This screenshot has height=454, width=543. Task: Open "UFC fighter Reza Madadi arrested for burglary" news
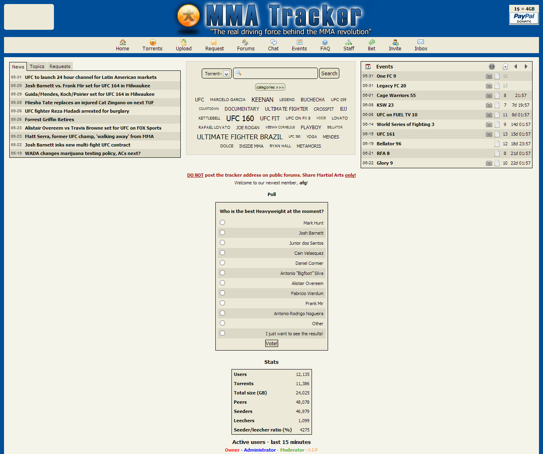point(77,111)
